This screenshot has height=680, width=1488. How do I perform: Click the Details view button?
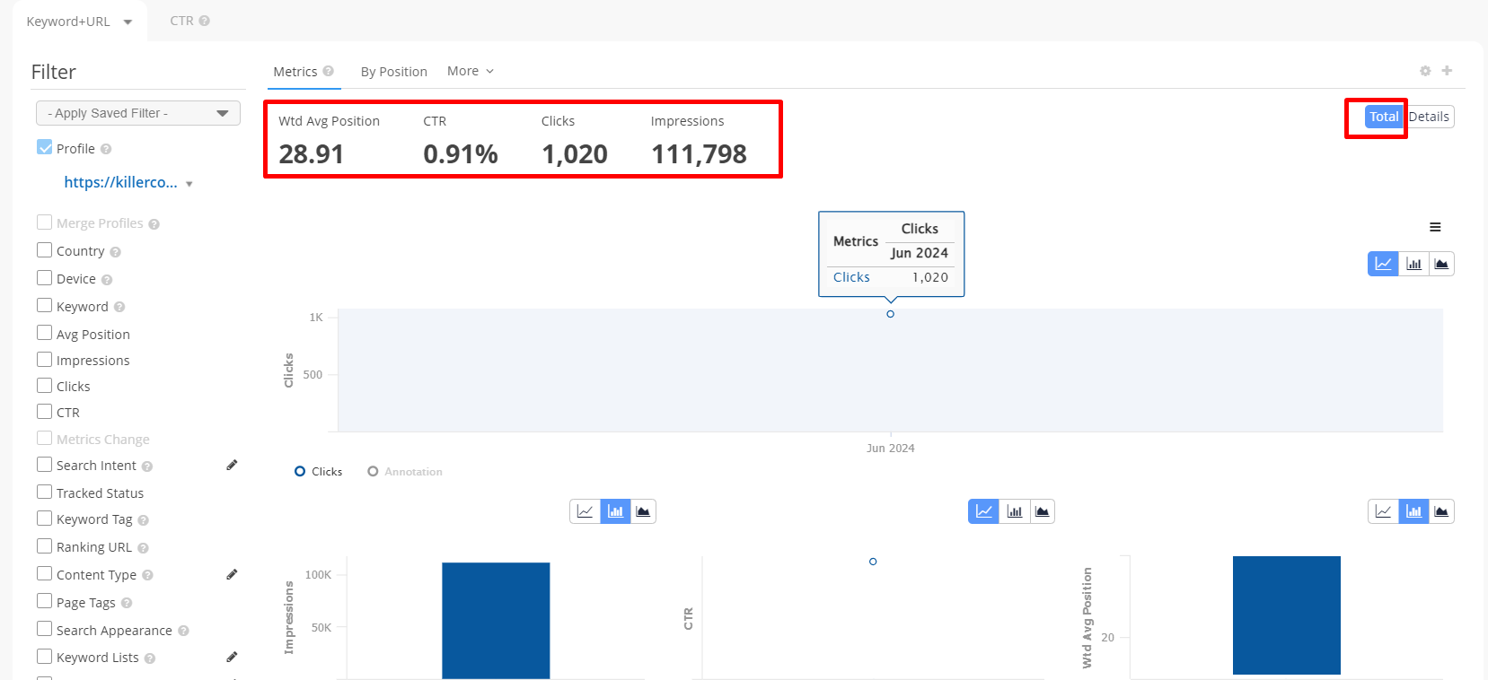tap(1429, 117)
